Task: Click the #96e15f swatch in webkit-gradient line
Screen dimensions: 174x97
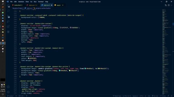Action: tap(99, 68)
